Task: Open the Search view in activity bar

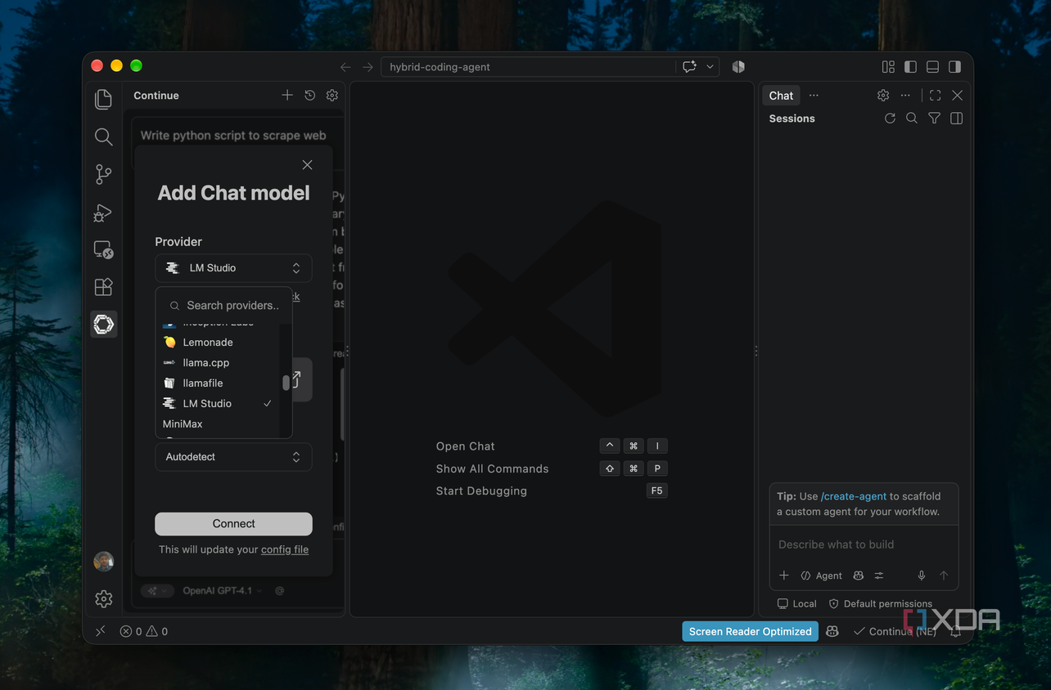Action: tap(103, 137)
